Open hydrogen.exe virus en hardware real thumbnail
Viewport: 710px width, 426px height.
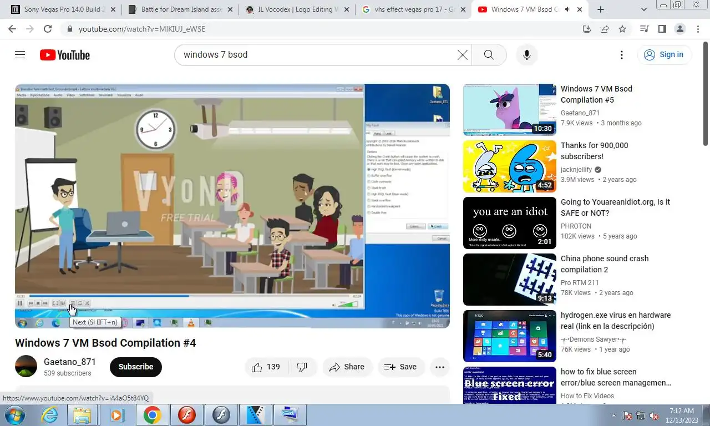[x=510, y=336]
